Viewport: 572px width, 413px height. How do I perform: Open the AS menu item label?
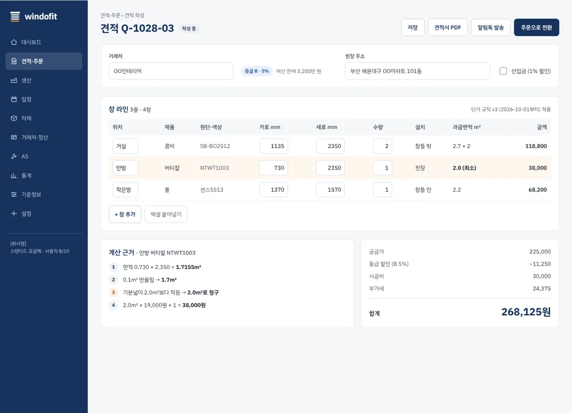[25, 157]
